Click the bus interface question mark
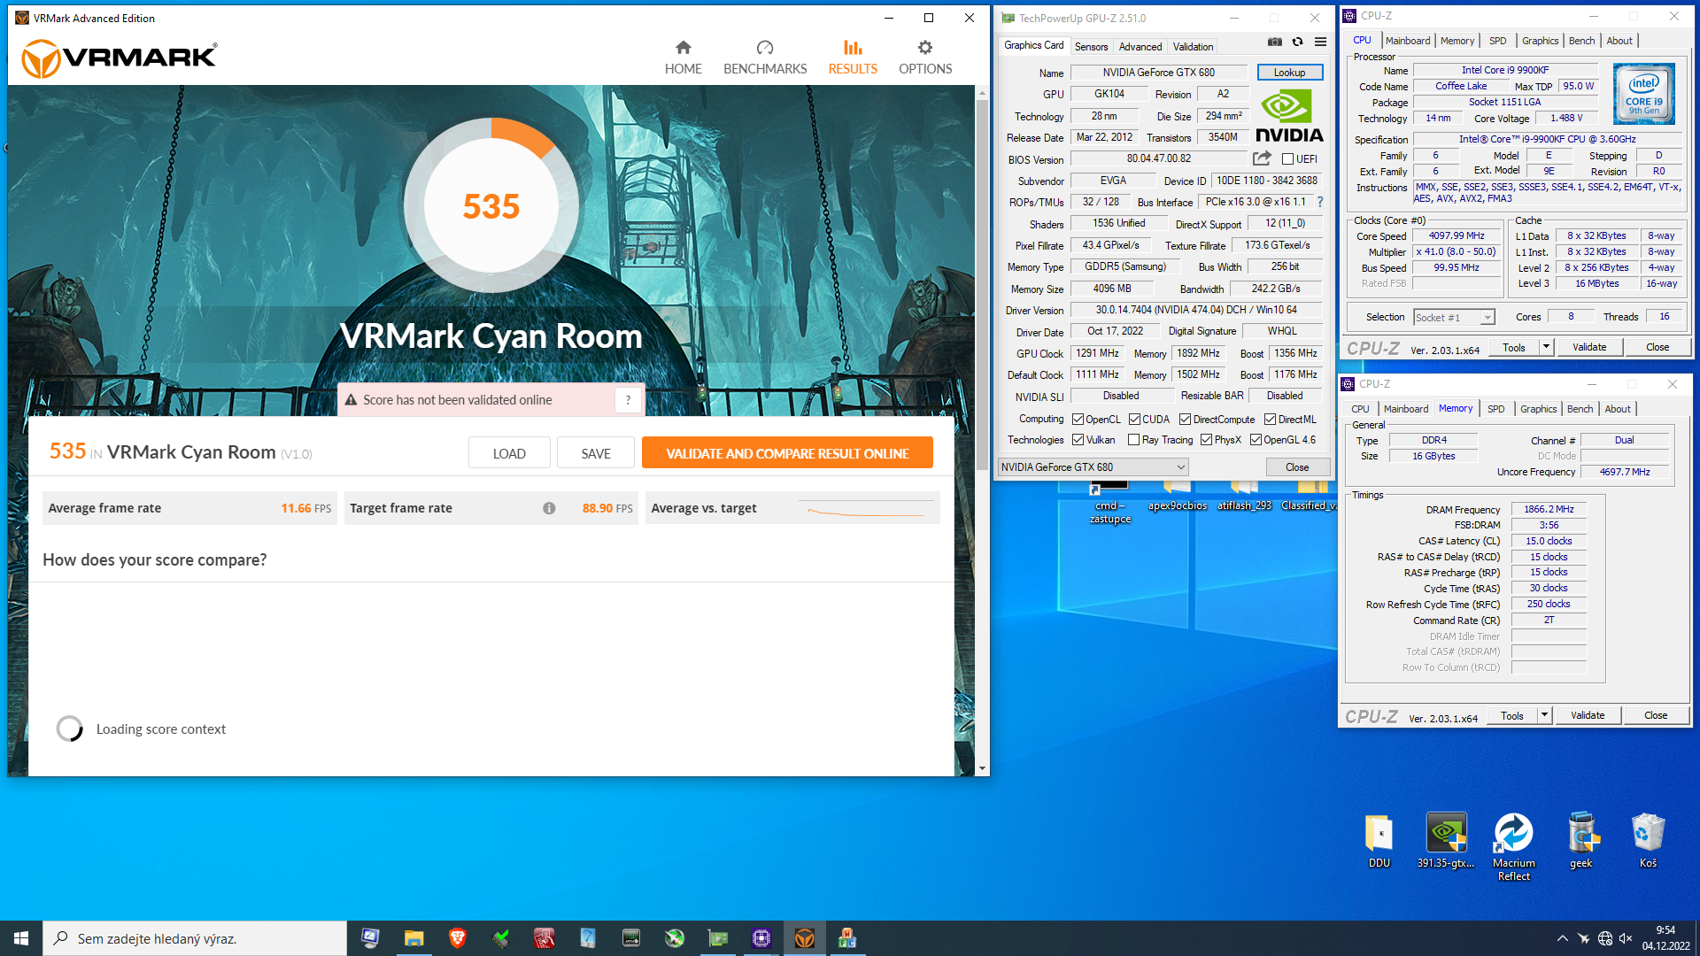 click(1319, 202)
